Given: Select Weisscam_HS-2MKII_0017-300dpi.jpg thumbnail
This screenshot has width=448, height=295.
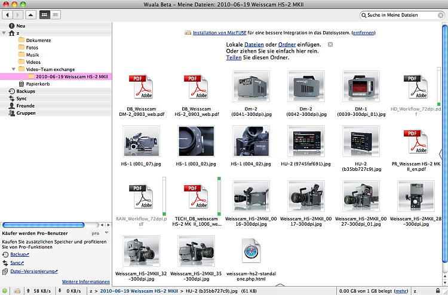Looking at the screenshot, I should pos(306,196).
